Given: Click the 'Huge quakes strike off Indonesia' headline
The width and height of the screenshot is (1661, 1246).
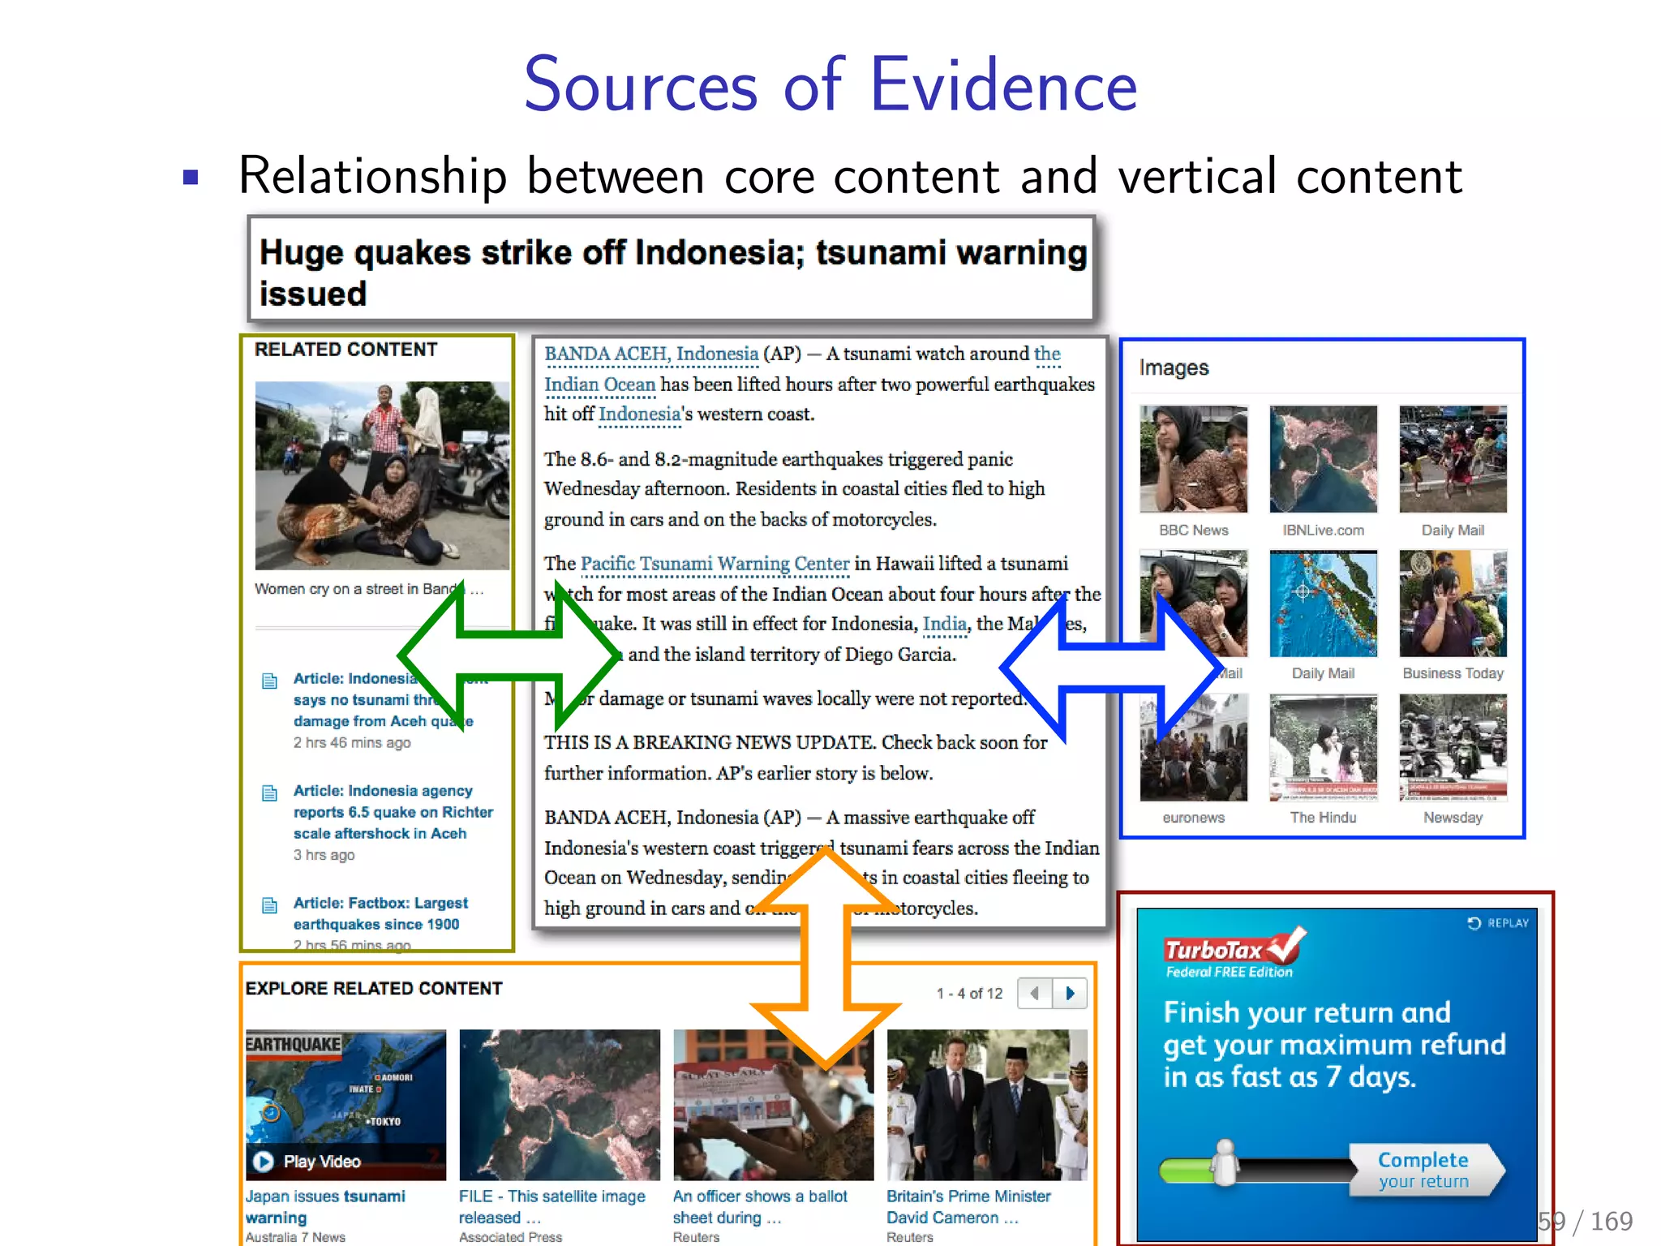Looking at the screenshot, I should pos(672,273).
